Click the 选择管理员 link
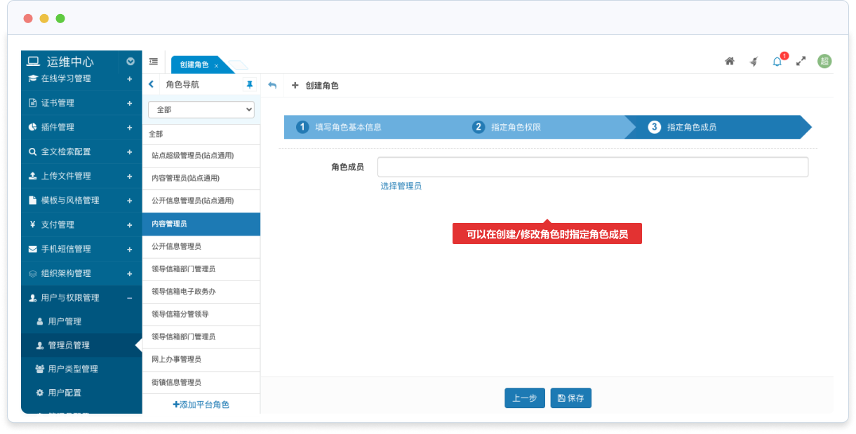Image resolution: width=856 pixels, height=434 pixels. [401, 186]
